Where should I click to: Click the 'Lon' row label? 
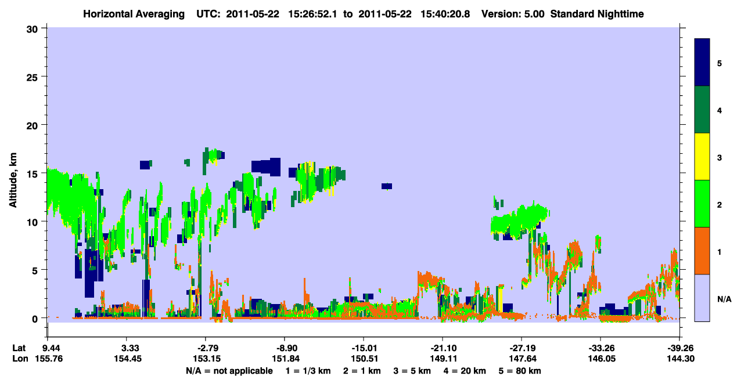coord(19,359)
